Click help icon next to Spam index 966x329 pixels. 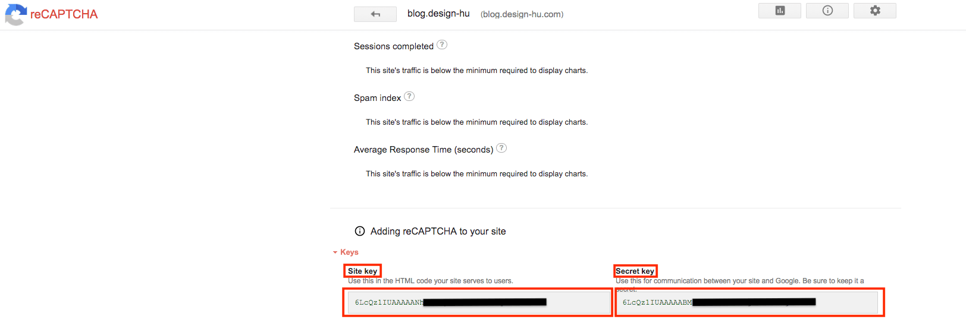pyautogui.click(x=409, y=97)
